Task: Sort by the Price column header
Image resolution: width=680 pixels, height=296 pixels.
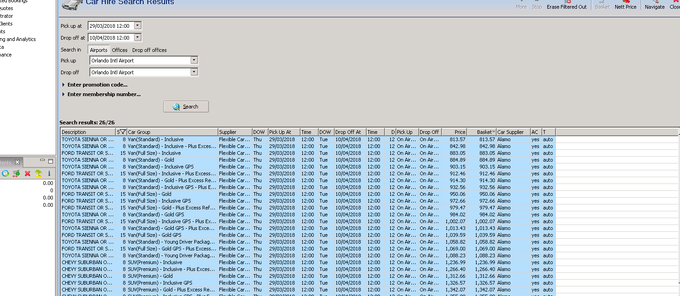Action: pyautogui.click(x=454, y=132)
